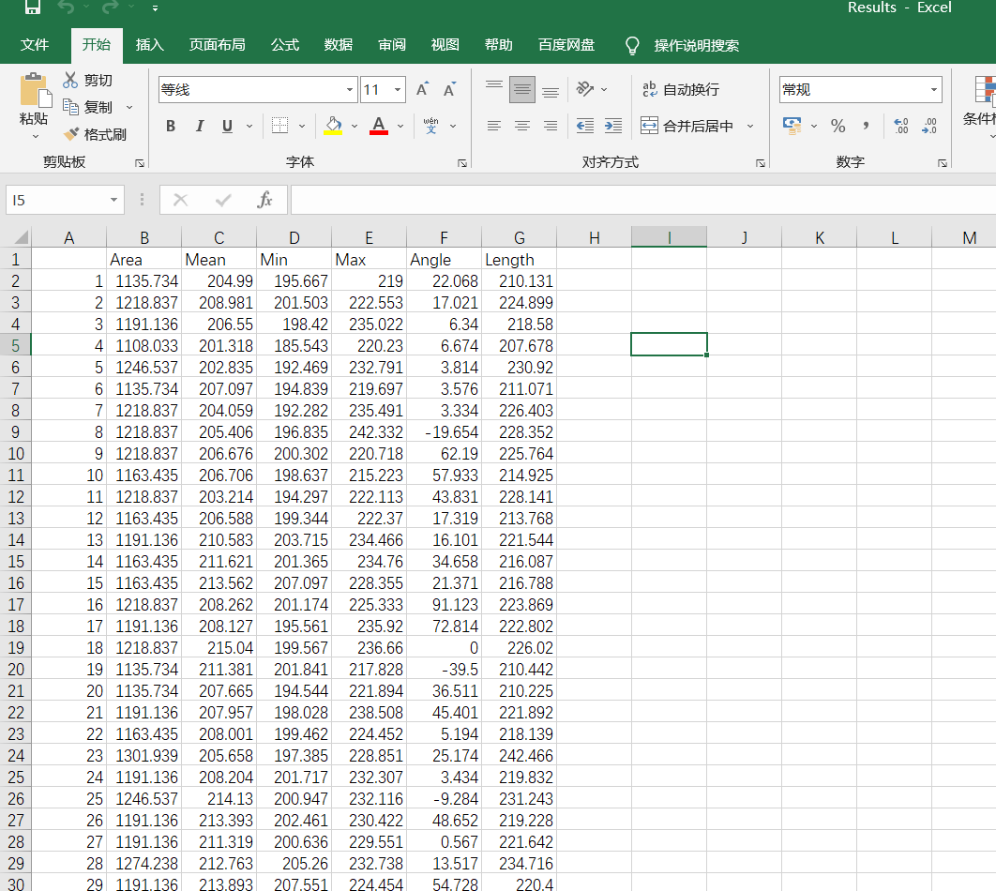Decrease font size with smaller A icon
The image size is (996, 891).
(450, 89)
